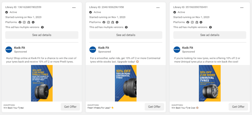Viewport: 252px width, 115px height.
Task: Click 'Started running on Nov 1, 2023' on Pirelli card
Action: click(23, 17)
